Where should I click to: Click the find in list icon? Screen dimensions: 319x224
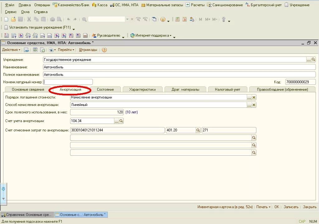(26, 50)
